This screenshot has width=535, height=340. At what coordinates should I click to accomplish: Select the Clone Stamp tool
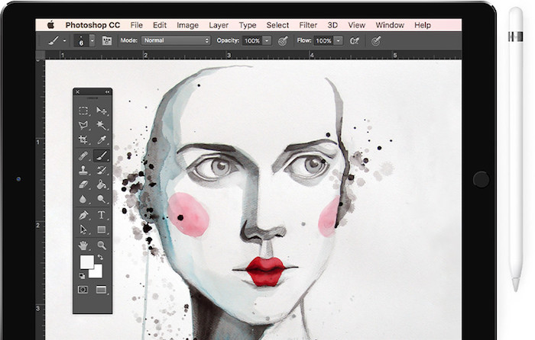pyautogui.click(x=84, y=170)
